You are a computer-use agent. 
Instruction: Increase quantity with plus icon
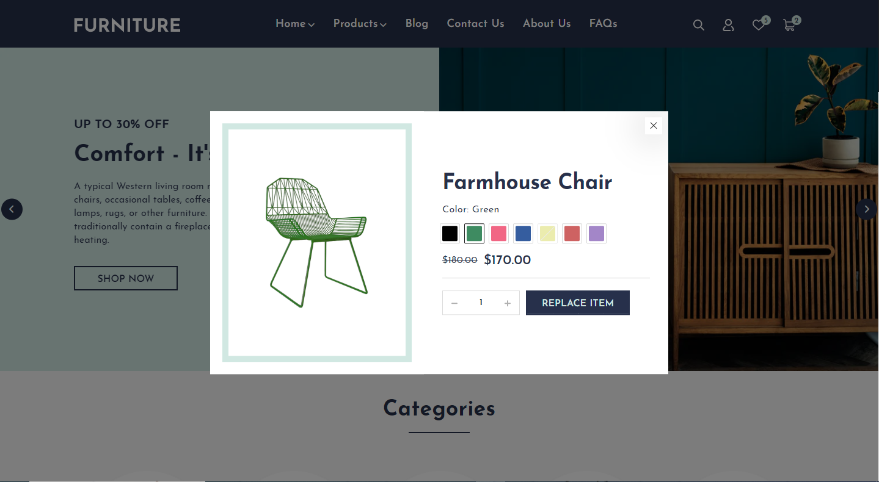tap(507, 303)
